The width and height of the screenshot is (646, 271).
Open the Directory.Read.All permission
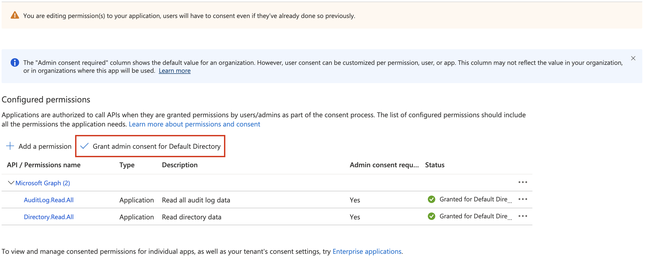49,217
